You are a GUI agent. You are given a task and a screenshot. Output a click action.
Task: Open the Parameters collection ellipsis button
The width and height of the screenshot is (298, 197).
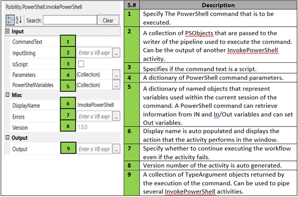(x=116, y=75)
